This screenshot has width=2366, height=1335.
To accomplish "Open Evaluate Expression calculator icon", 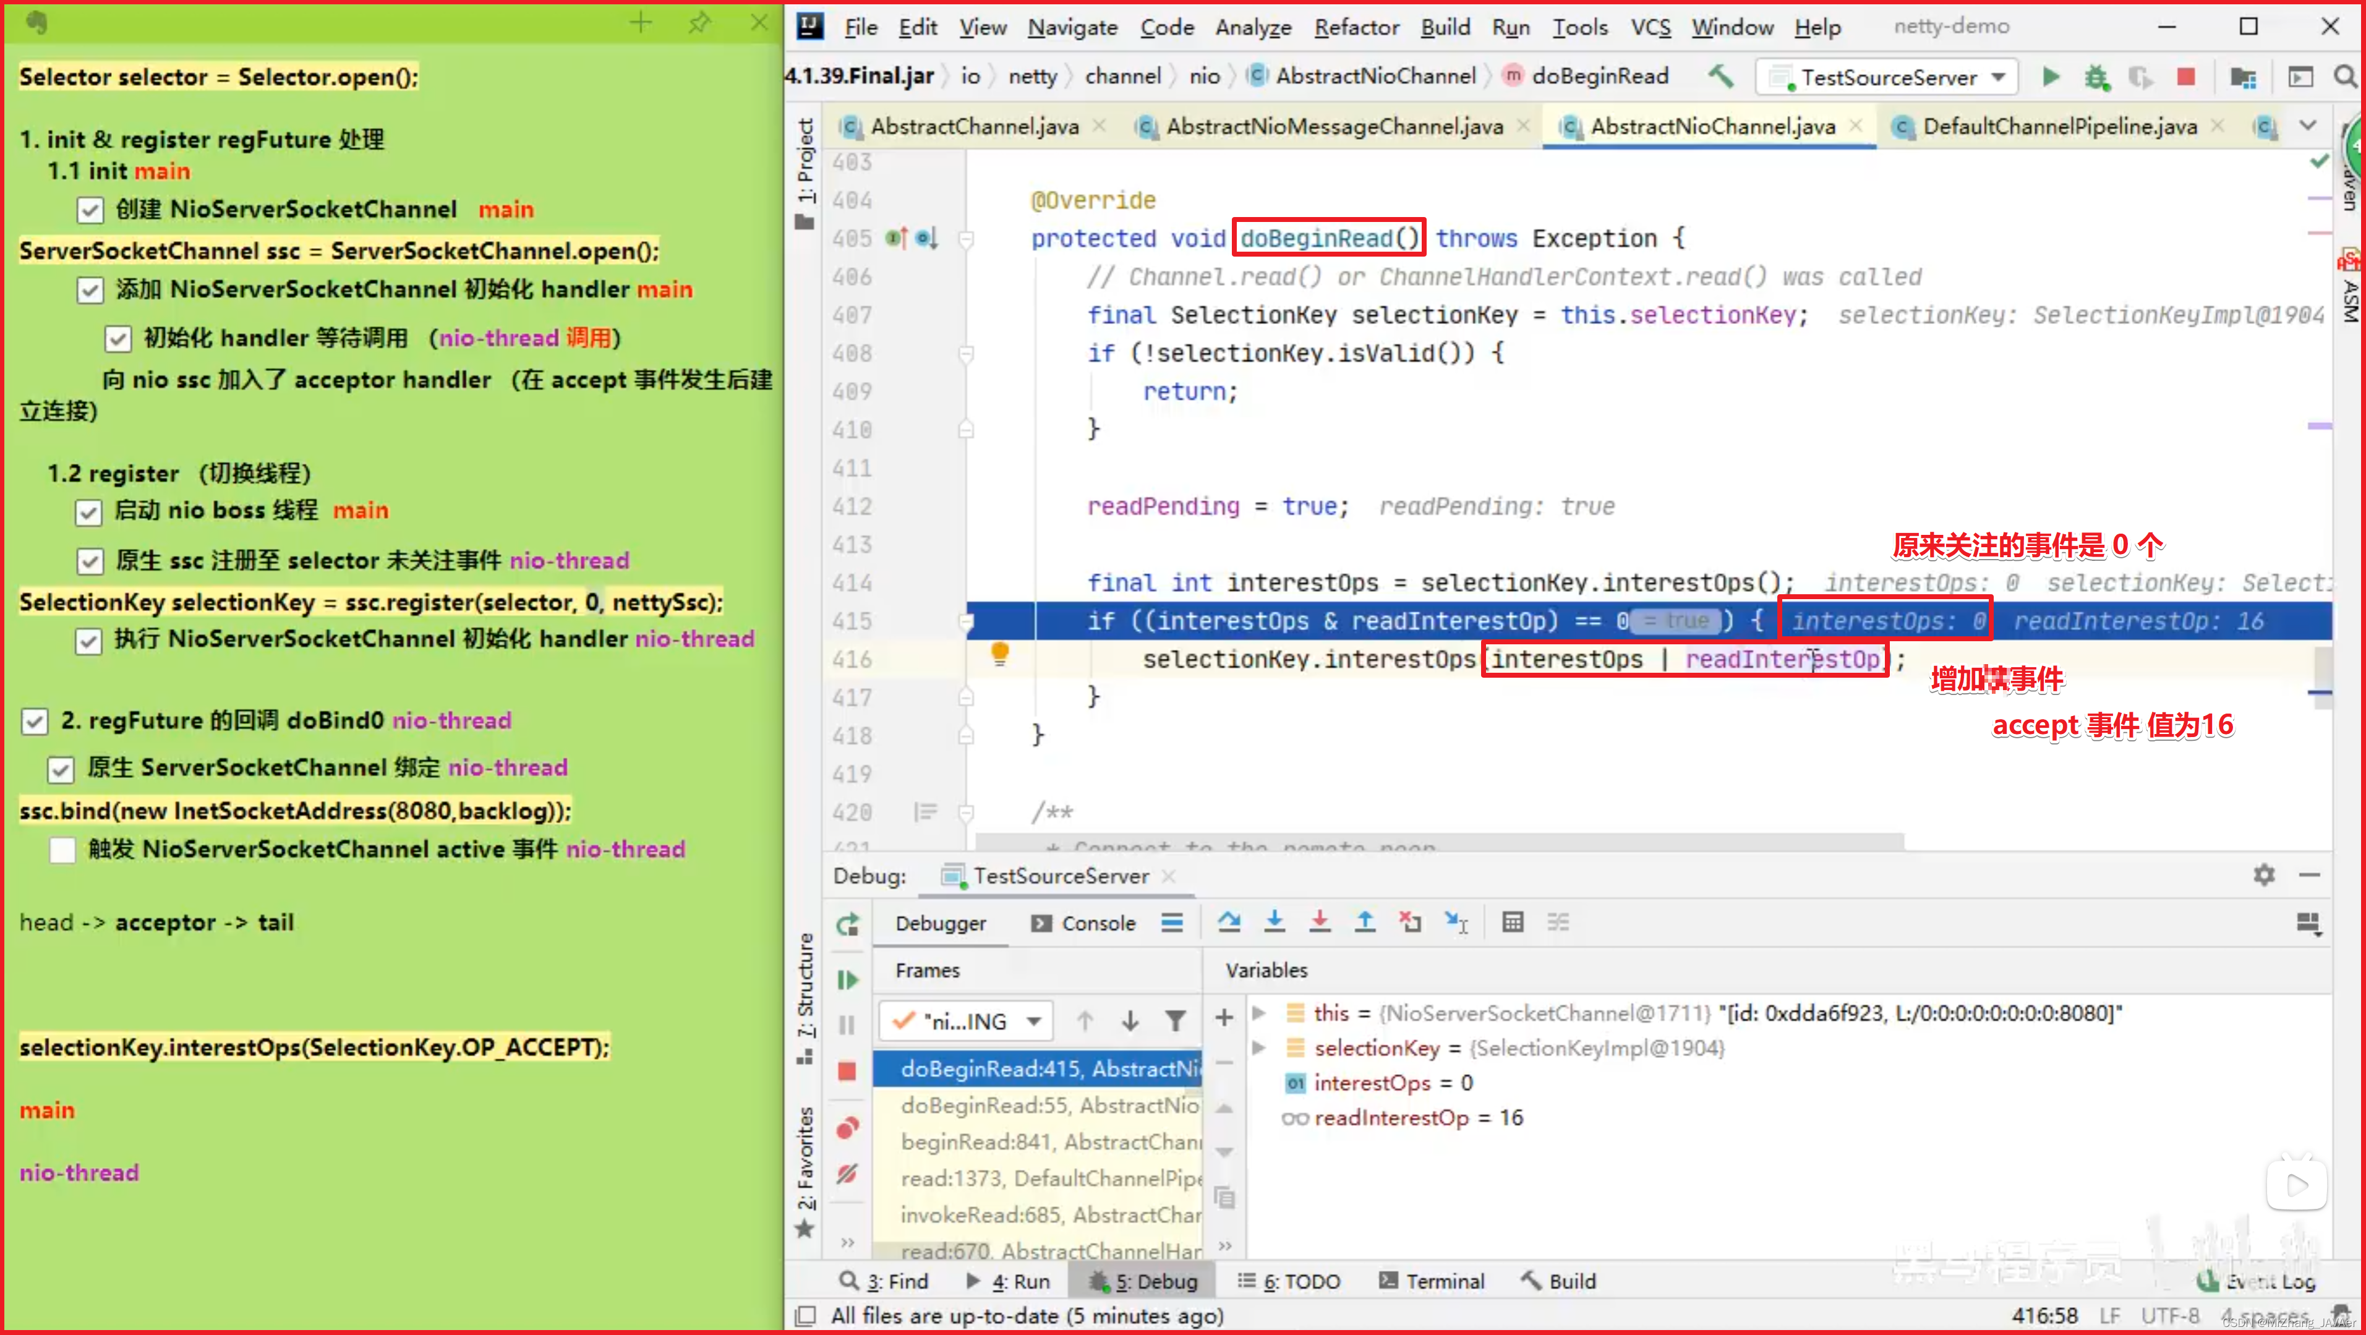I will click(1513, 922).
